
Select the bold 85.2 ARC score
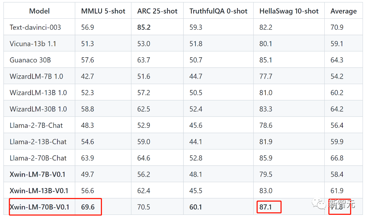[x=144, y=27]
